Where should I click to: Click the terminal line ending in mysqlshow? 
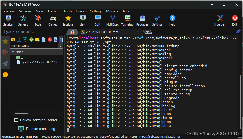coord(119,126)
